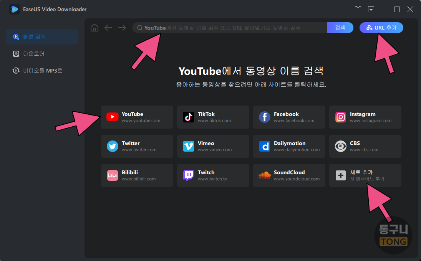Click the Facebook logo icon
Viewport: 421px width, 261px height.
[264, 117]
